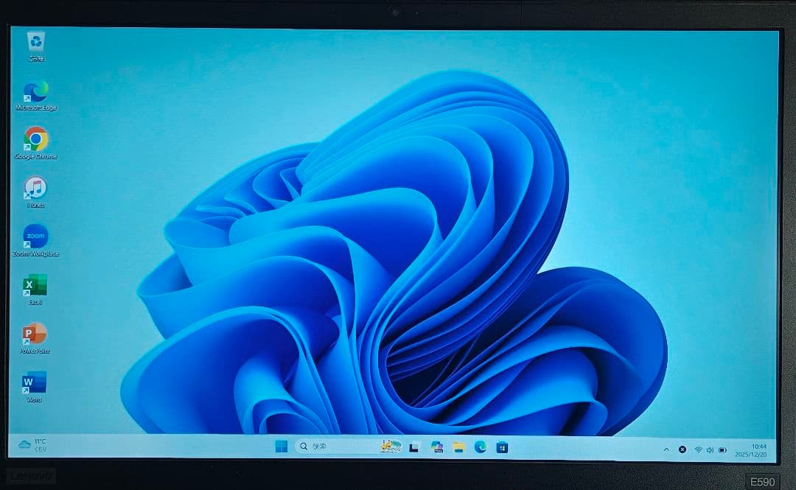Open the search highlight illustration in search box

pyautogui.click(x=390, y=447)
